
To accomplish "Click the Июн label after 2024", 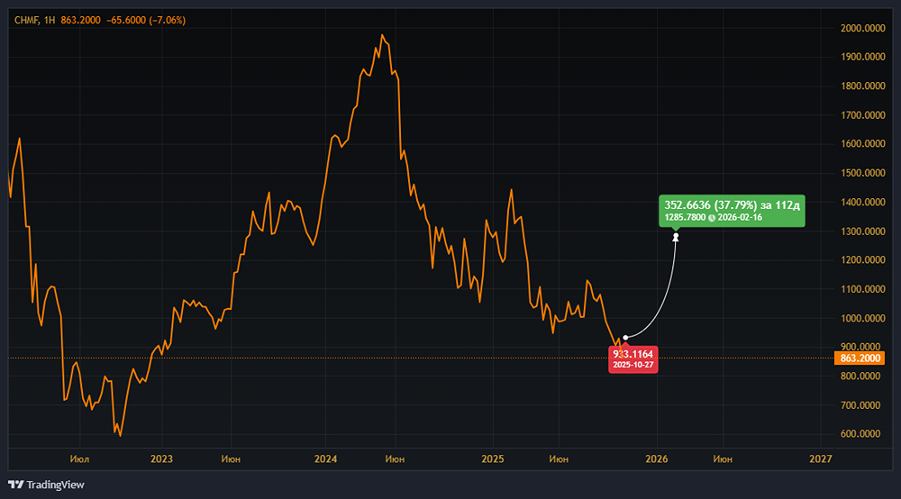I will pyautogui.click(x=395, y=458).
